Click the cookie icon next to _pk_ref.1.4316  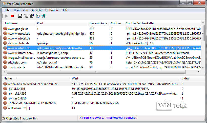(5, 93)
